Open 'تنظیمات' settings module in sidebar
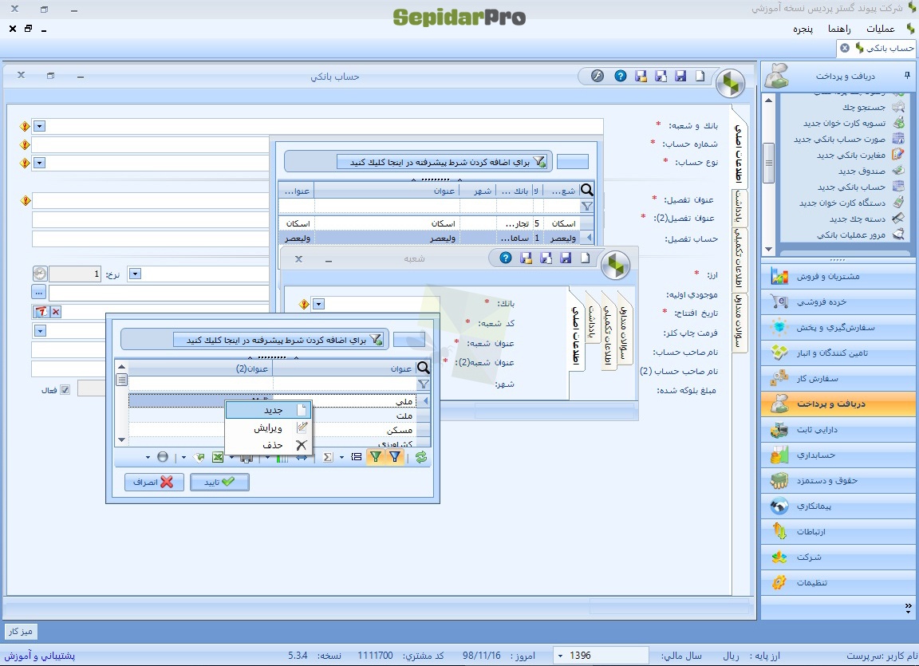This screenshot has height=666, width=919. (x=839, y=583)
